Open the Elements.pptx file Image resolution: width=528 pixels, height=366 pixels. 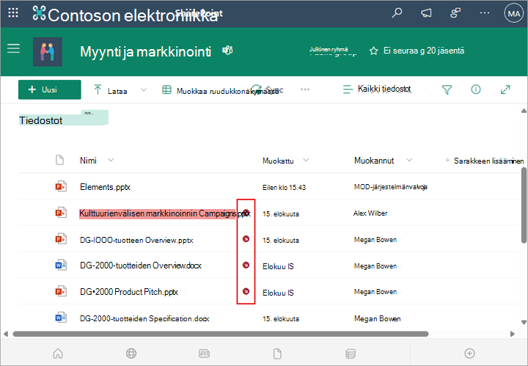[105, 187]
